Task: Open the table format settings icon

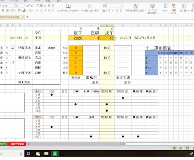Action: (153, 6)
